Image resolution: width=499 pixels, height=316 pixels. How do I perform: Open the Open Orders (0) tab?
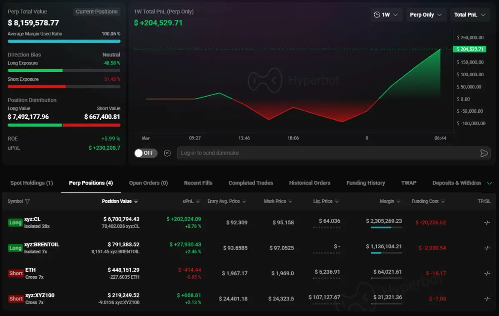148,183
